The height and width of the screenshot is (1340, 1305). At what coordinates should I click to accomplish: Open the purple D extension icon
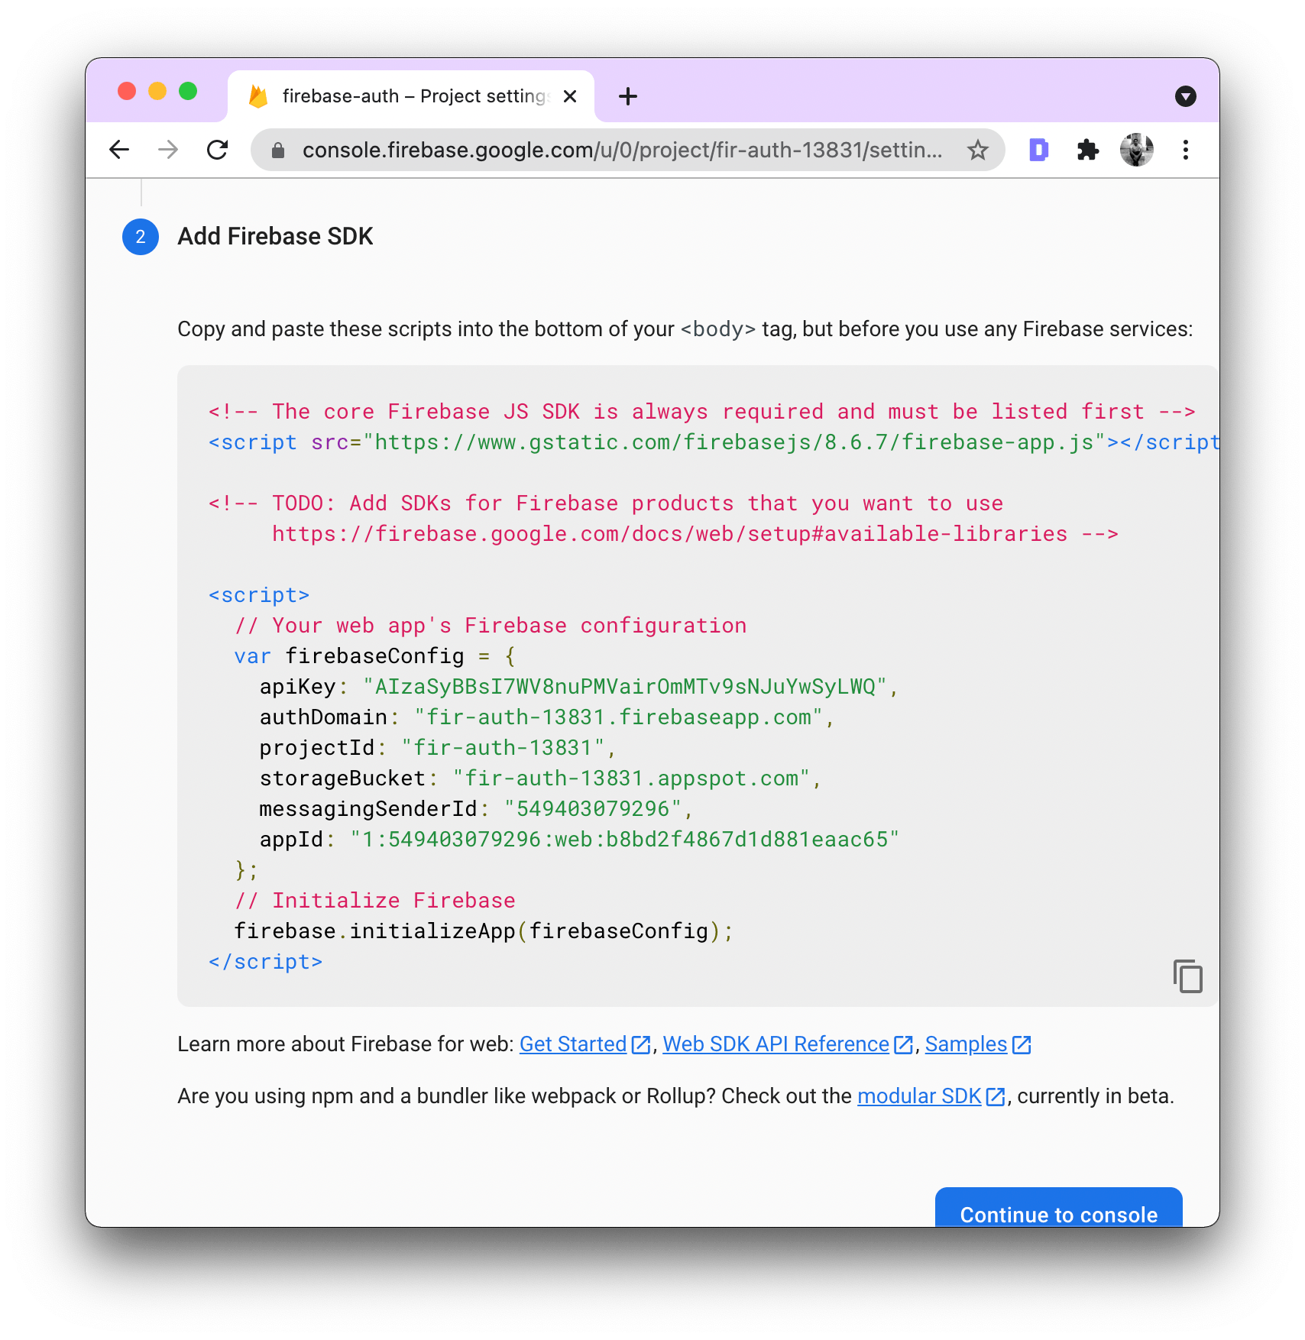click(1039, 150)
